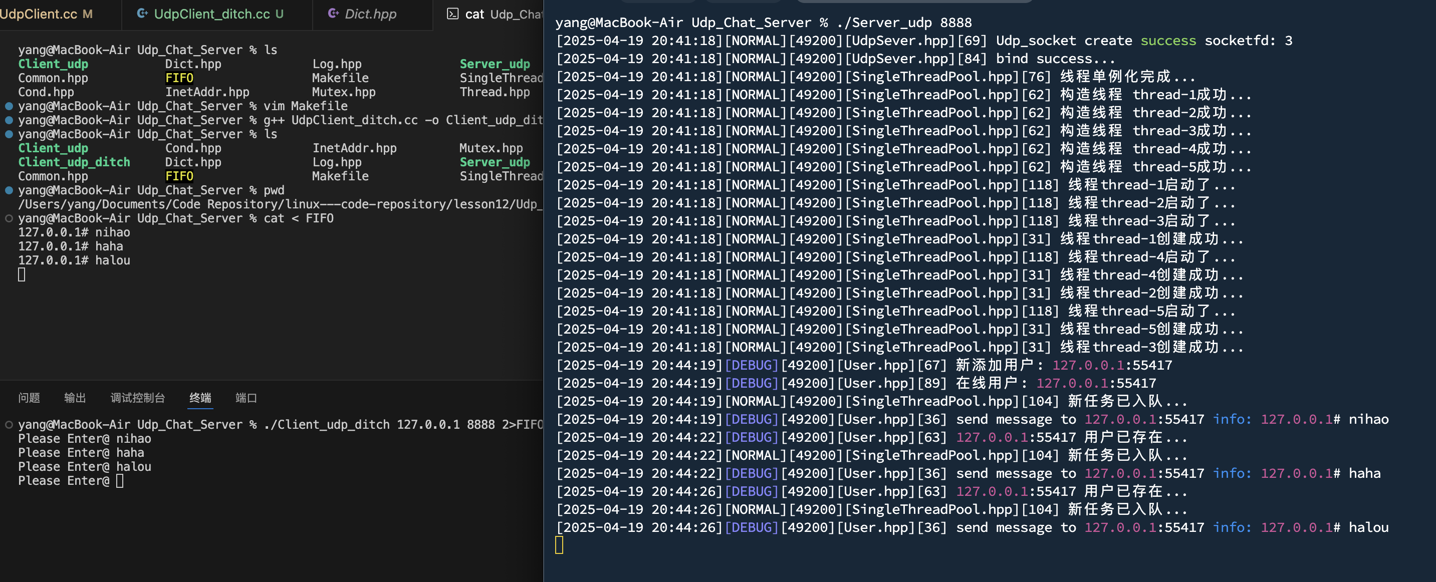Image resolution: width=1436 pixels, height=582 pixels.
Task: Click blue decoration dot beside vim Makefile command
Action: pyautogui.click(x=9, y=106)
